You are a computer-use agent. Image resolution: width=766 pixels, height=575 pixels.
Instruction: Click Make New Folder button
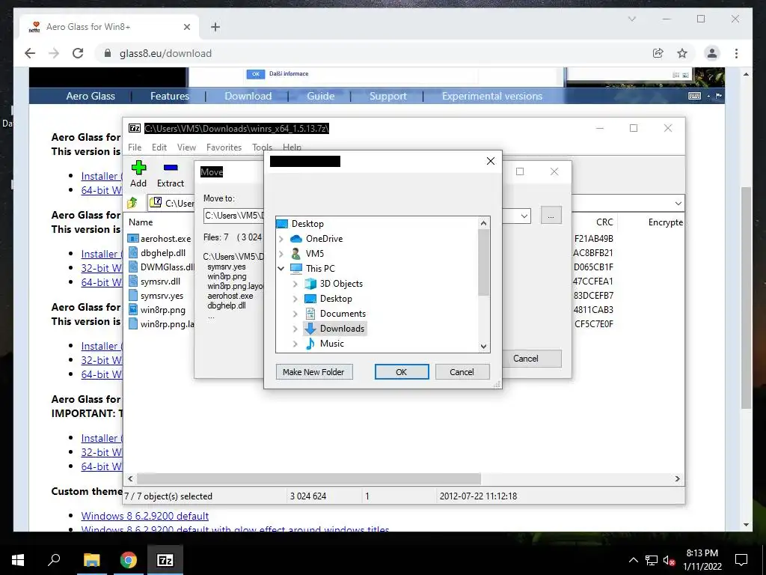(313, 371)
